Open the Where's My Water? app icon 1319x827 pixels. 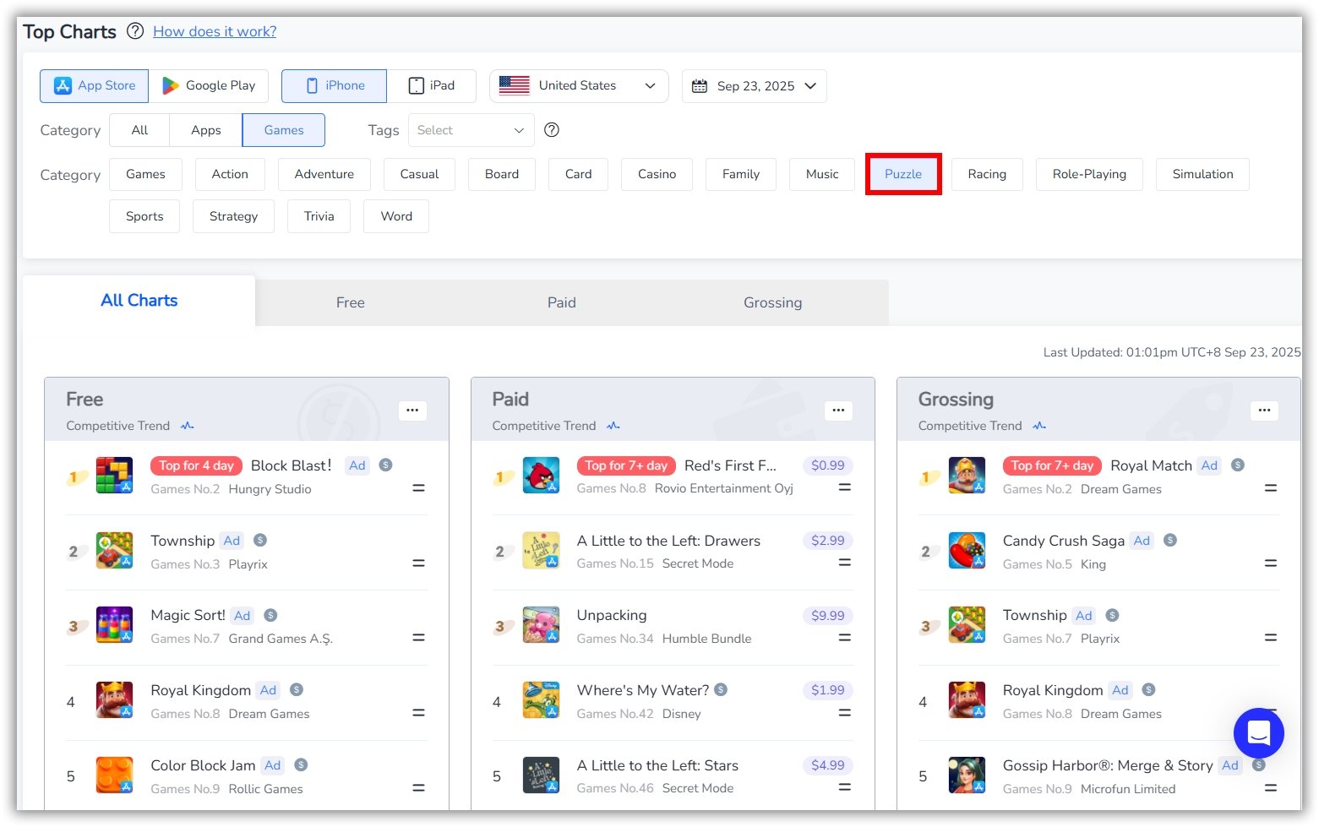coord(541,700)
